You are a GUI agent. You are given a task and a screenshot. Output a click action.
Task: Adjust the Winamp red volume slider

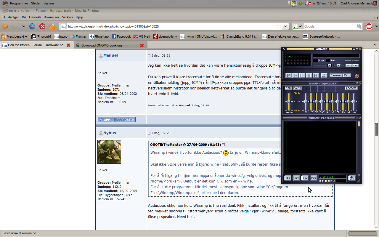click(x=322, y=65)
